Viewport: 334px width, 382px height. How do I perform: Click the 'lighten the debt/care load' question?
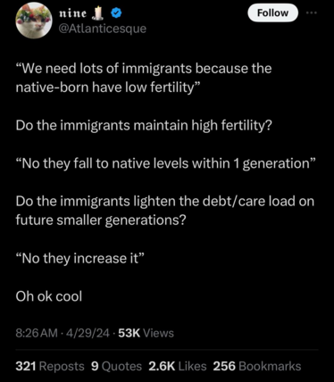pos(165,211)
